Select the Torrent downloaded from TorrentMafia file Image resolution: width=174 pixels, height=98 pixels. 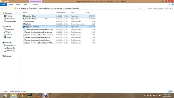[39, 43]
